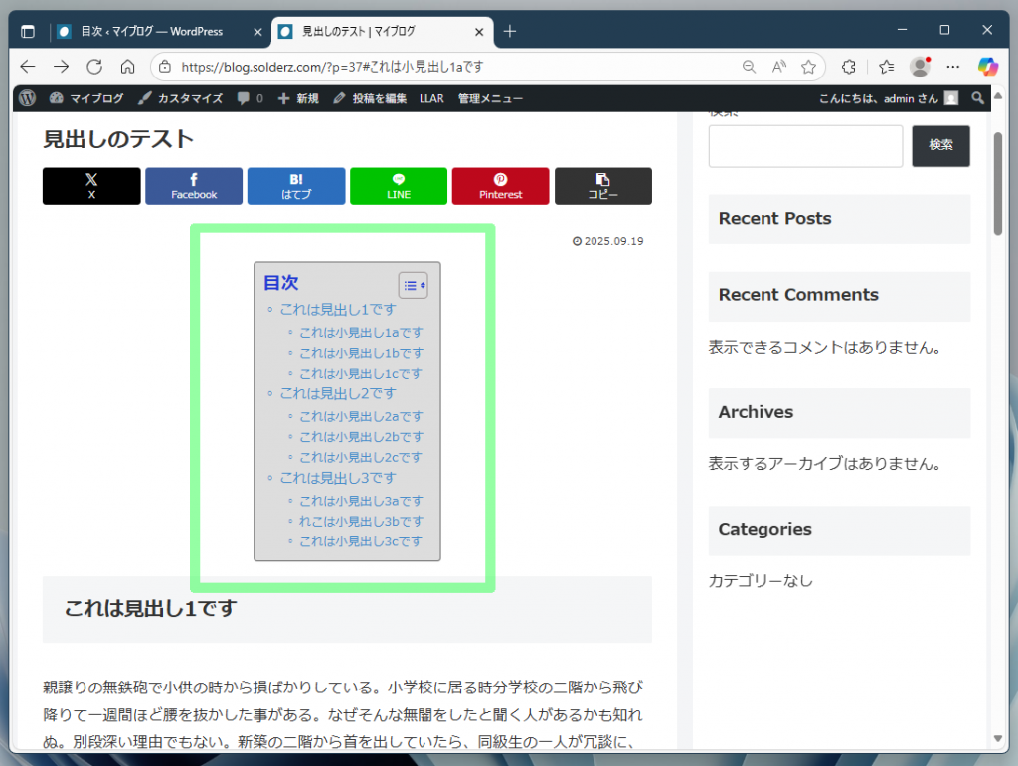Image resolution: width=1018 pixels, height=766 pixels.
Task: Jump to これは見出し2です in contents
Action: click(337, 393)
